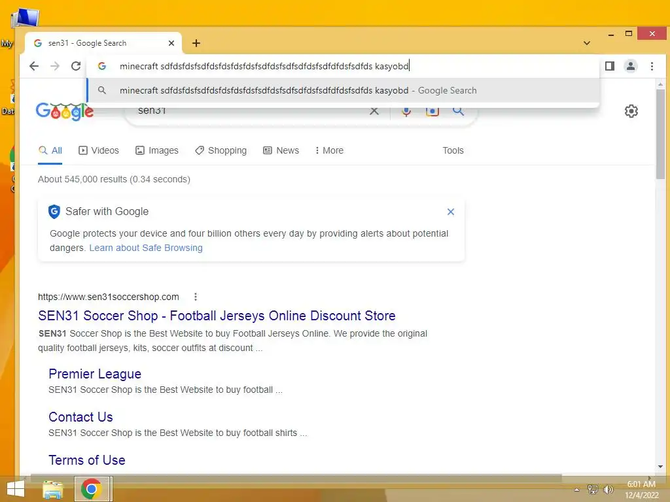Click inside the address bar text
This screenshot has width=670, height=502.
point(264,66)
